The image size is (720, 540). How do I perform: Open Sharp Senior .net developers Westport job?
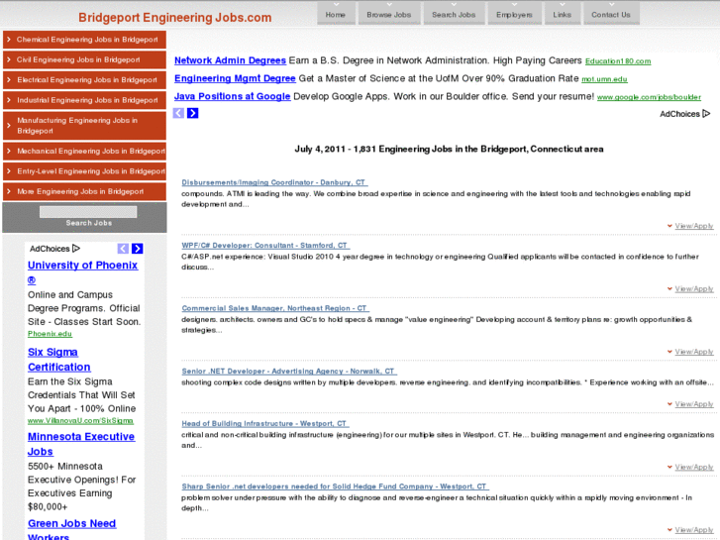point(335,486)
